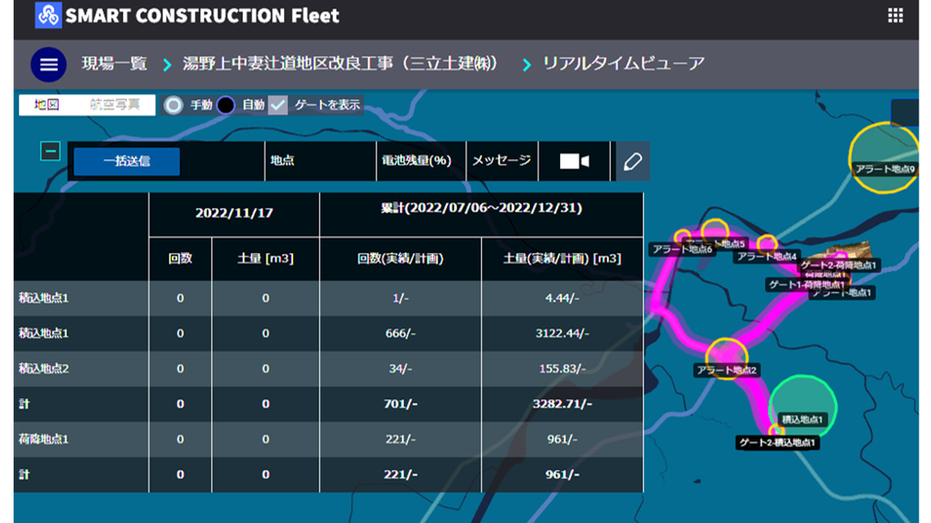Select the 自動 radio button
Screen dimensions: 931x523
click(226, 105)
